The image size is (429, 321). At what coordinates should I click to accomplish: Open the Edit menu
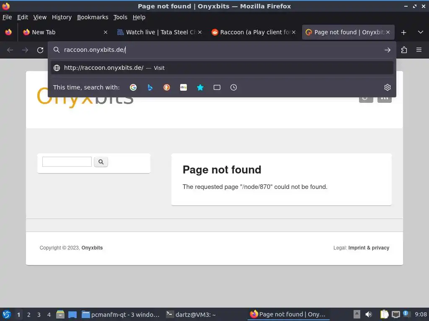[23, 17]
